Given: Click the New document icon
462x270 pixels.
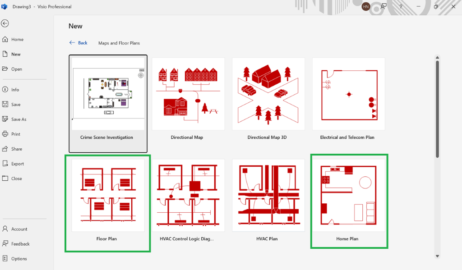Looking at the screenshot, I should [x=5, y=54].
